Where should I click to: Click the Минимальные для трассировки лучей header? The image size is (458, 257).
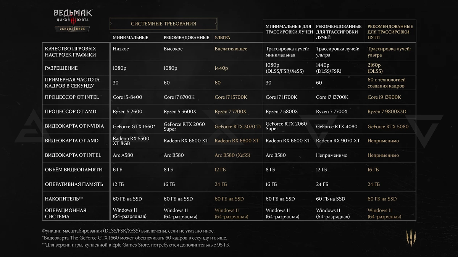point(289,29)
